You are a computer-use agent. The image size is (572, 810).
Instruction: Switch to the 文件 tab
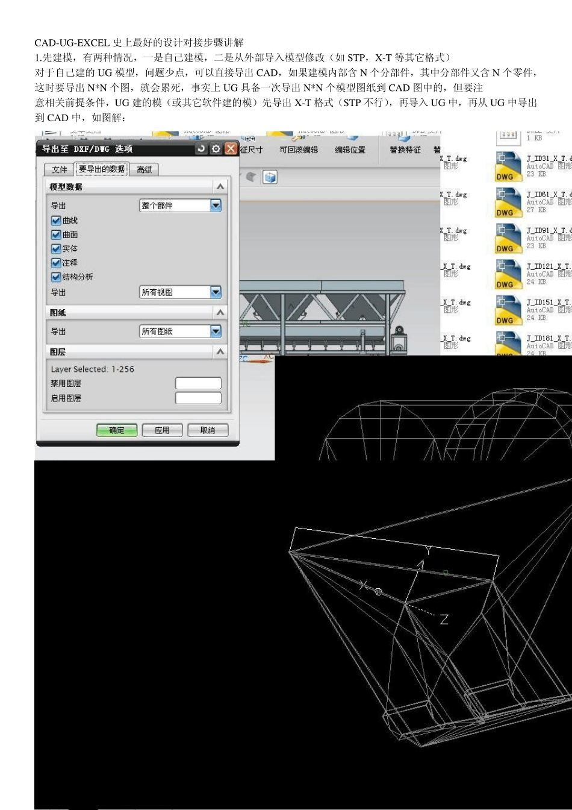tap(60, 170)
